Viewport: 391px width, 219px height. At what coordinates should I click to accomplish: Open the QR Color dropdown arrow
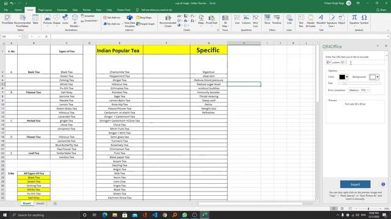pyautogui.click(x=347, y=77)
